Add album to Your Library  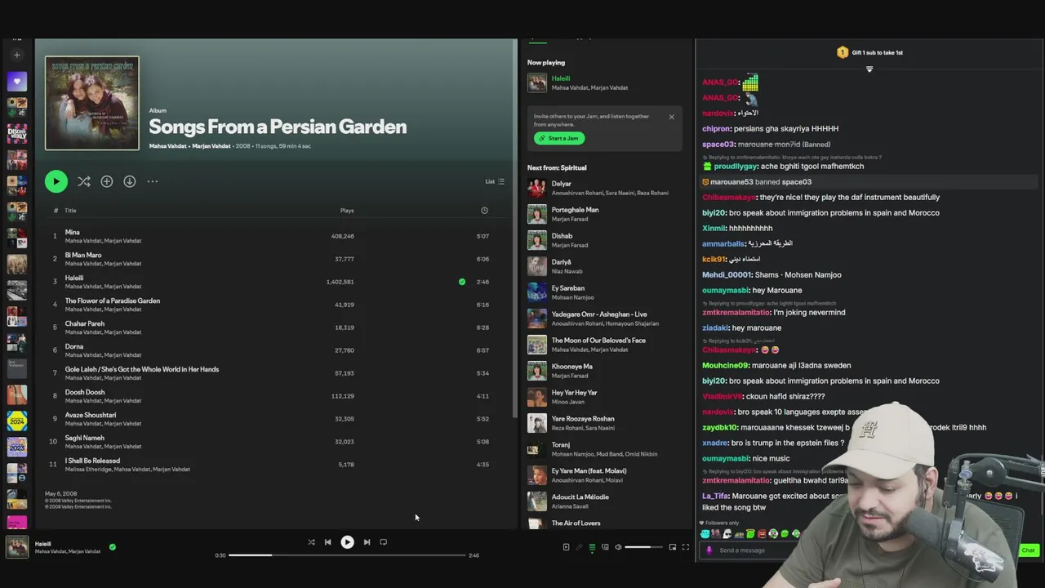[x=107, y=181]
